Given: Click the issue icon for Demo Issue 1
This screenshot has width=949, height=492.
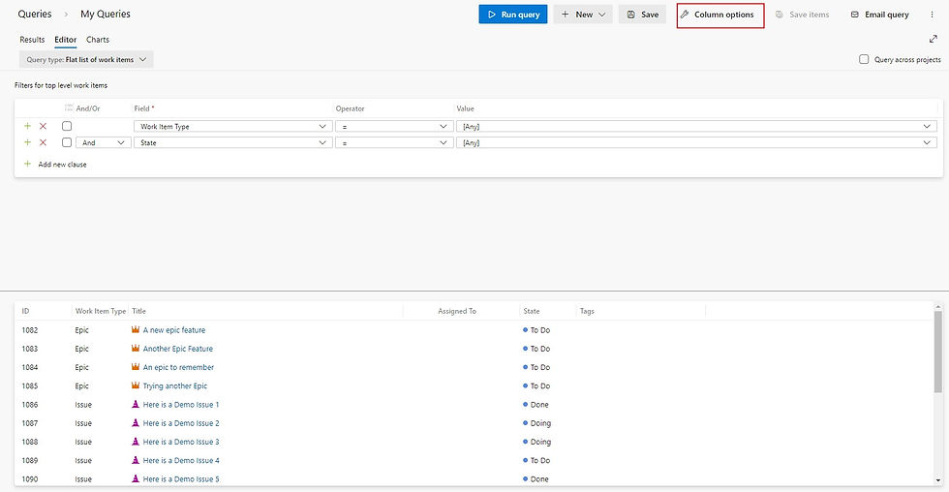Looking at the screenshot, I should click(136, 404).
